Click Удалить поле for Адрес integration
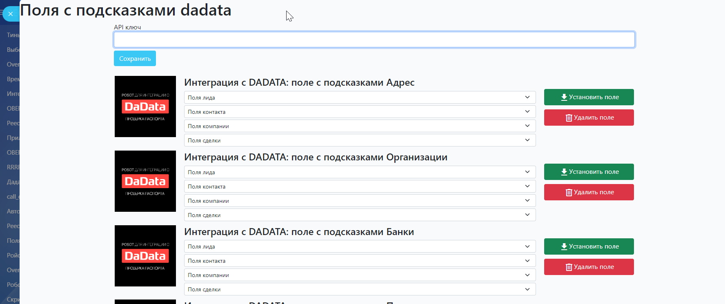This screenshot has height=304, width=725. tap(589, 118)
